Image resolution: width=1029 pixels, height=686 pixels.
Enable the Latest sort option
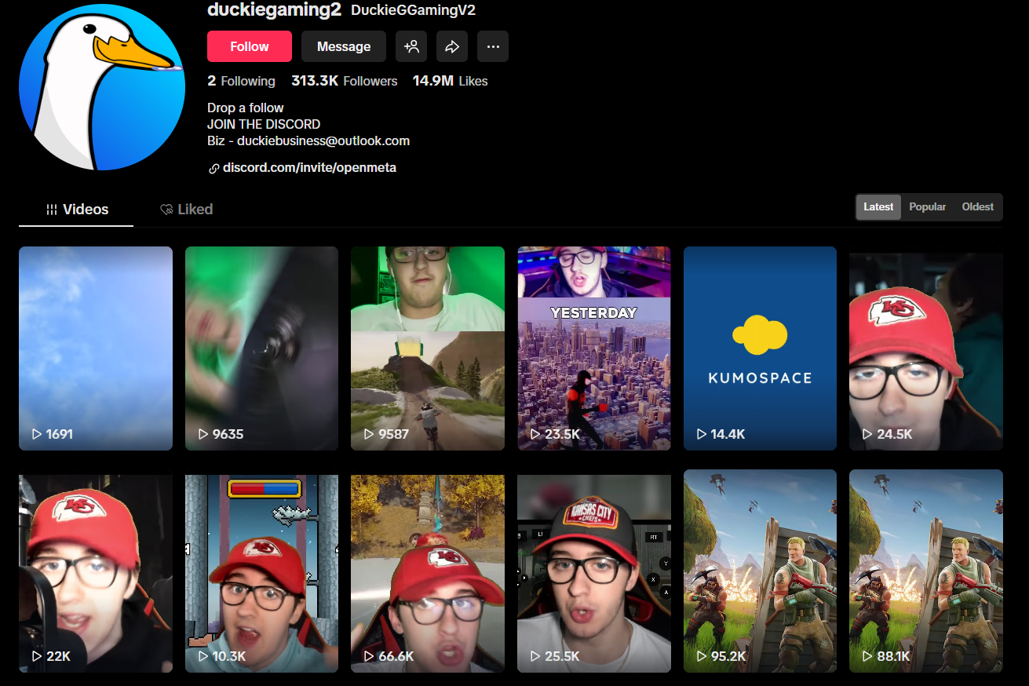click(878, 206)
